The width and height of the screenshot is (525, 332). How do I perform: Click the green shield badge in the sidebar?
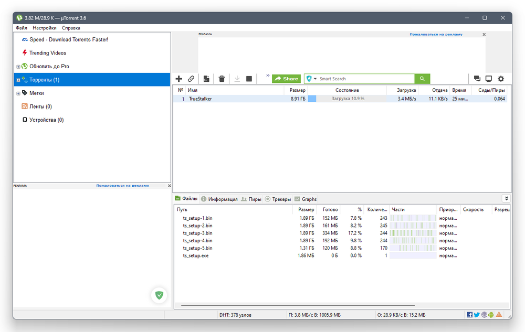(159, 295)
